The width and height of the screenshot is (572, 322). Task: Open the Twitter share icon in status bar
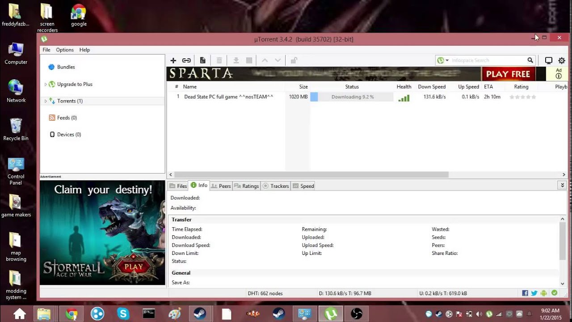point(534,293)
